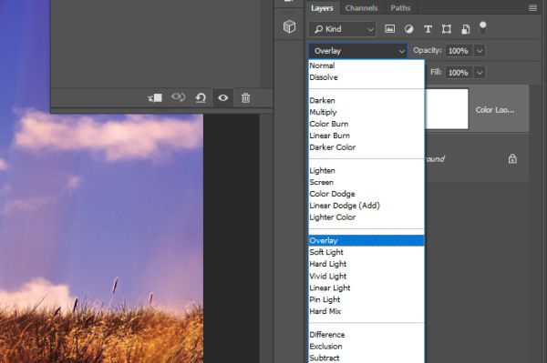Viewport: 547px width, 363px height.
Task: Filter layers by smart objects icon
Action: [465, 29]
